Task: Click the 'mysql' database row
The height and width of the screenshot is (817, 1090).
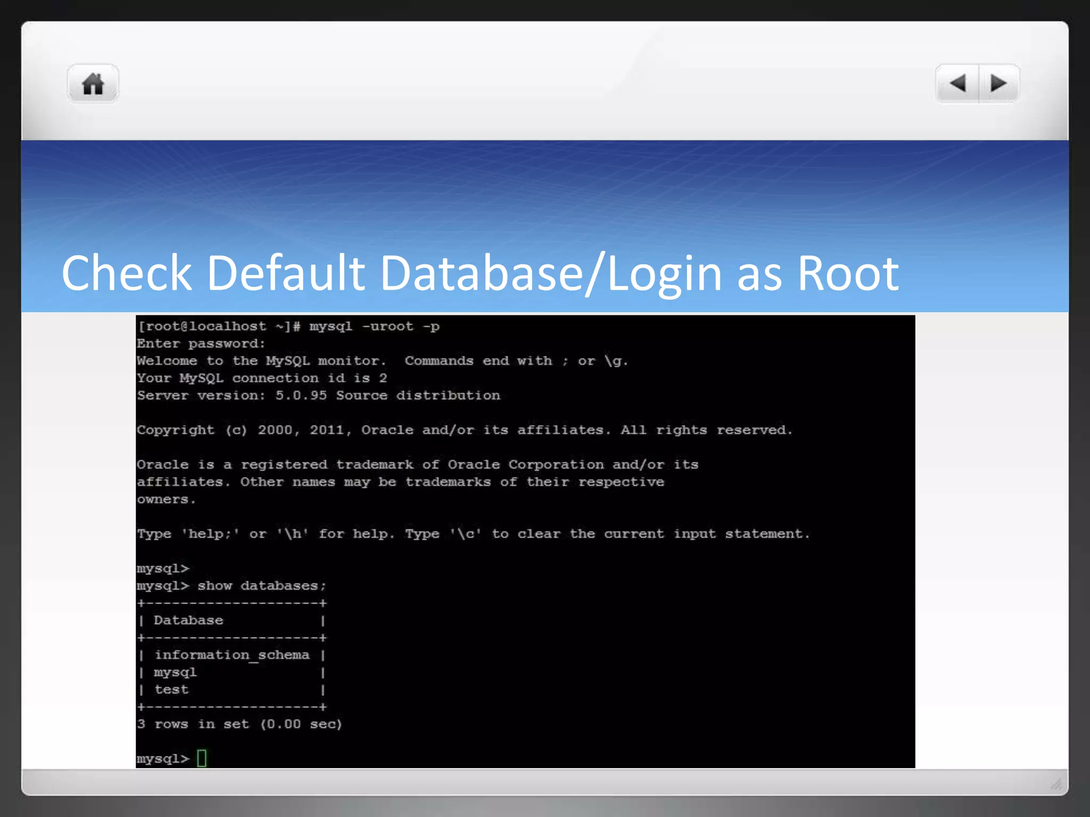Action: tap(232, 672)
